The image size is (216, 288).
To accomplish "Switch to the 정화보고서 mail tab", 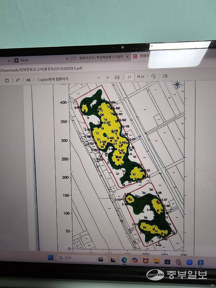I will tap(98, 57).
